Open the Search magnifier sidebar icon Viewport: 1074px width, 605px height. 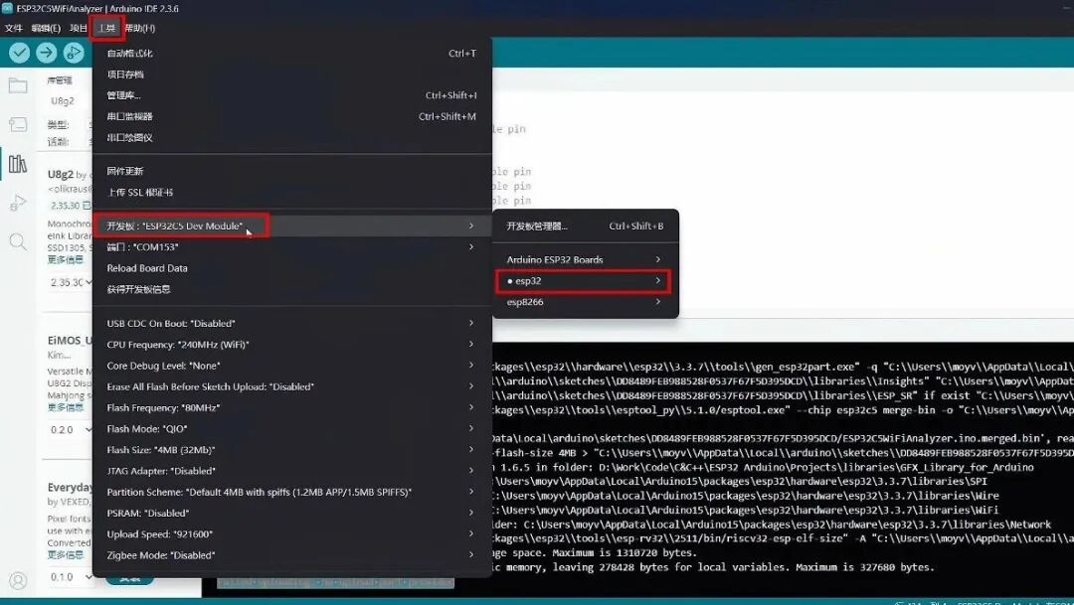click(18, 241)
